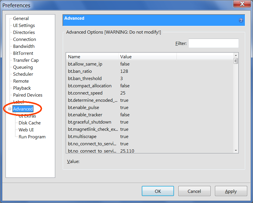Select the highlighted Advanced item

coord(23,109)
